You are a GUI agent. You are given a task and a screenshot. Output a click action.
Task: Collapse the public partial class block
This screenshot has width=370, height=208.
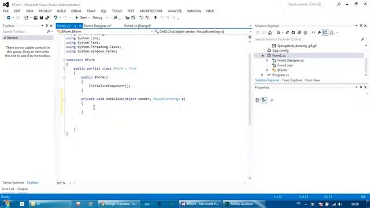[64, 69]
